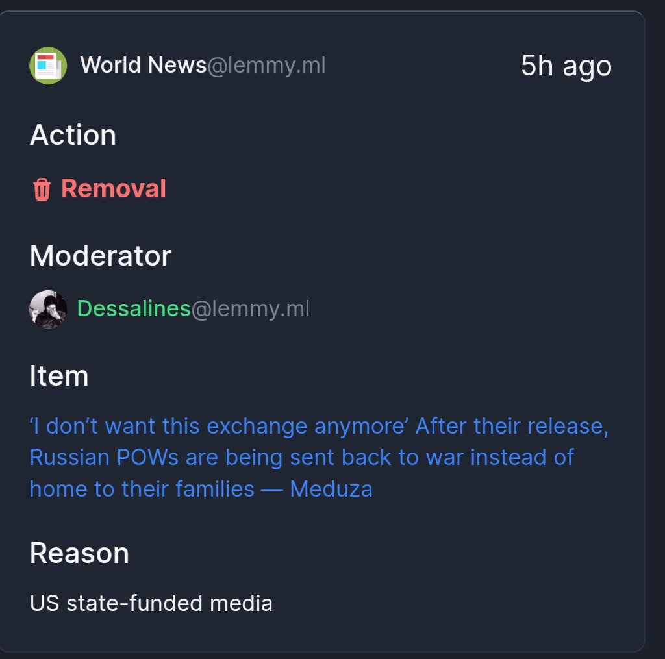
Task: Click the Action section heading
Action: click(73, 135)
